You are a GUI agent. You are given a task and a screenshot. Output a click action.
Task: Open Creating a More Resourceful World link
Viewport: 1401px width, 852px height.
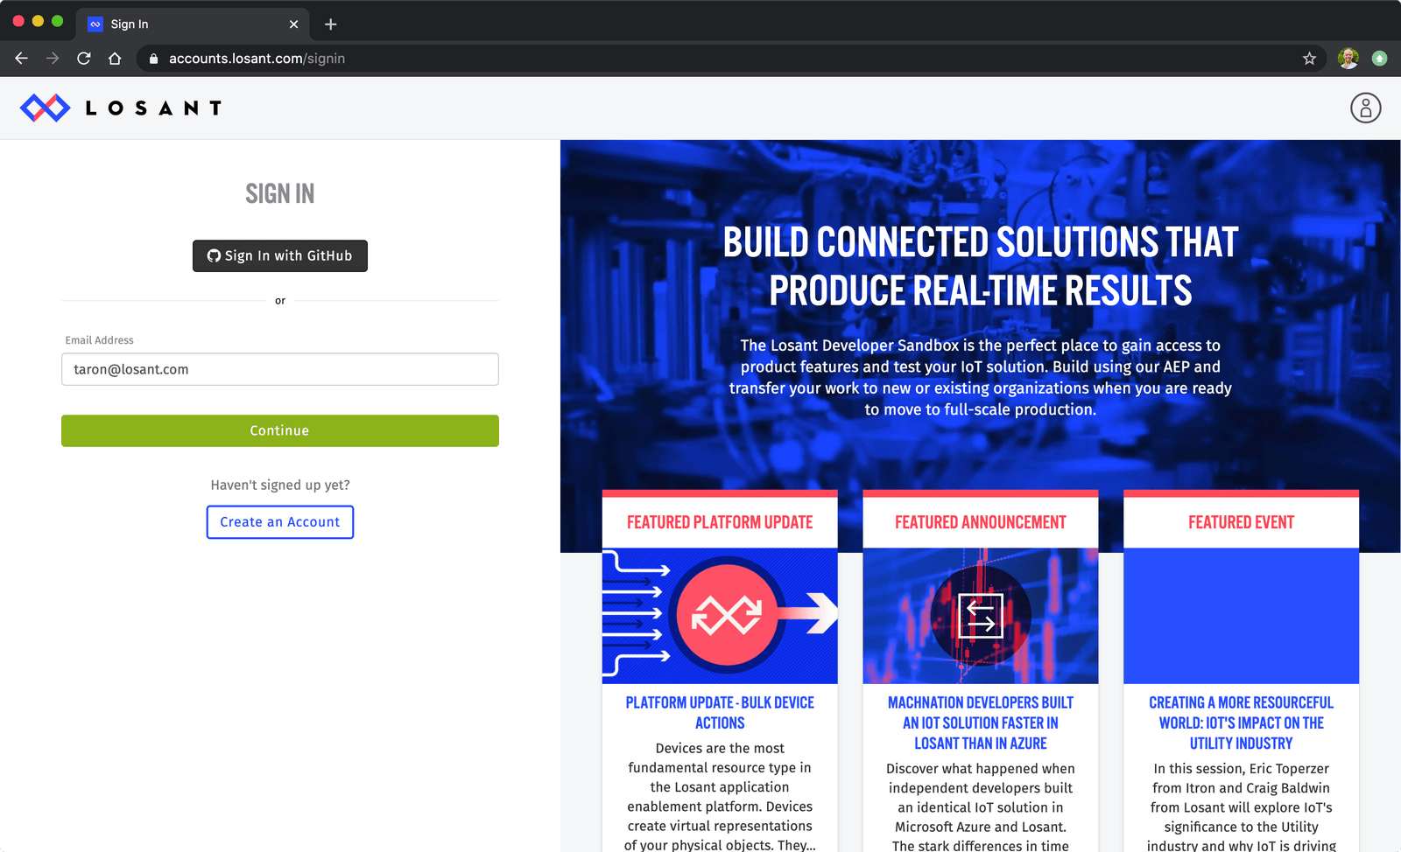click(x=1241, y=723)
